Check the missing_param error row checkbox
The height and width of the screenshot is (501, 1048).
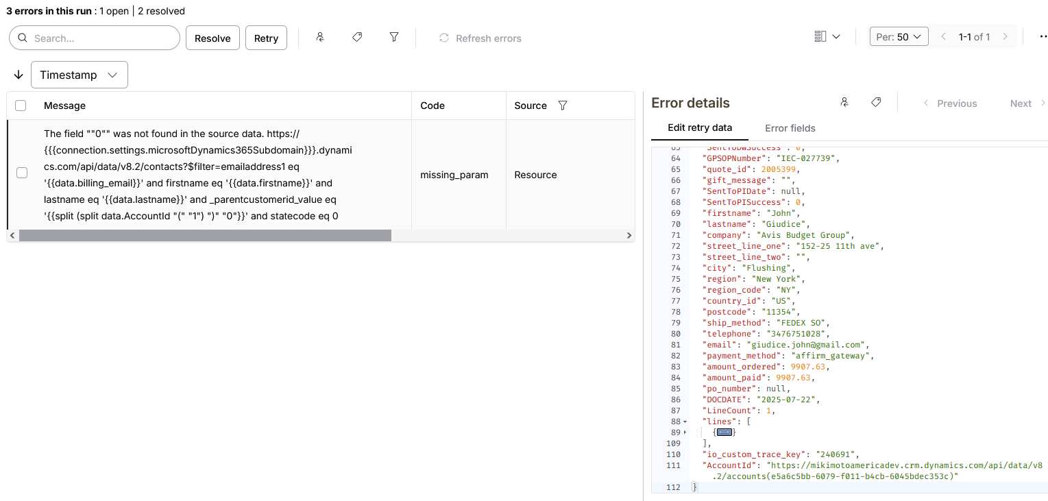pyautogui.click(x=22, y=173)
